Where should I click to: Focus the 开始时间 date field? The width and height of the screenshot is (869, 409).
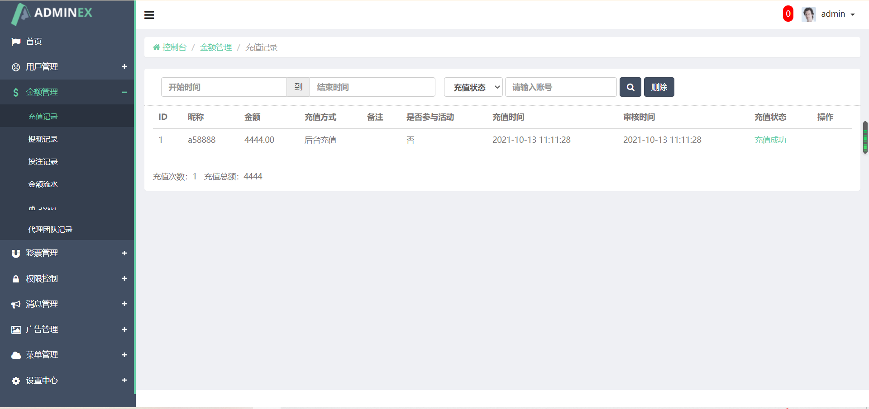224,87
